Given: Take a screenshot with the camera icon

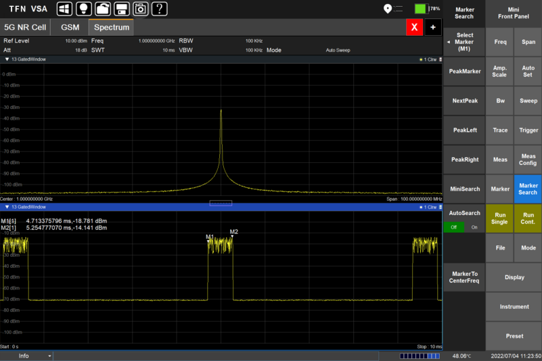Looking at the screenshot, I should (141, 9).
